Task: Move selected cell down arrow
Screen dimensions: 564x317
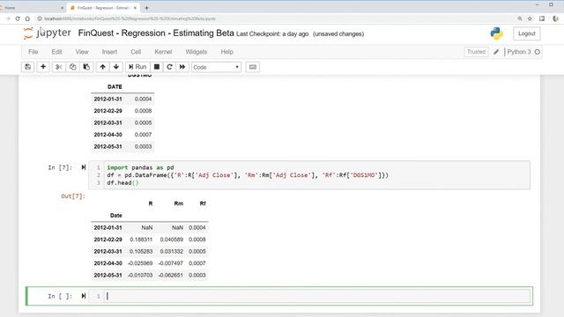Action: point(115,67)
